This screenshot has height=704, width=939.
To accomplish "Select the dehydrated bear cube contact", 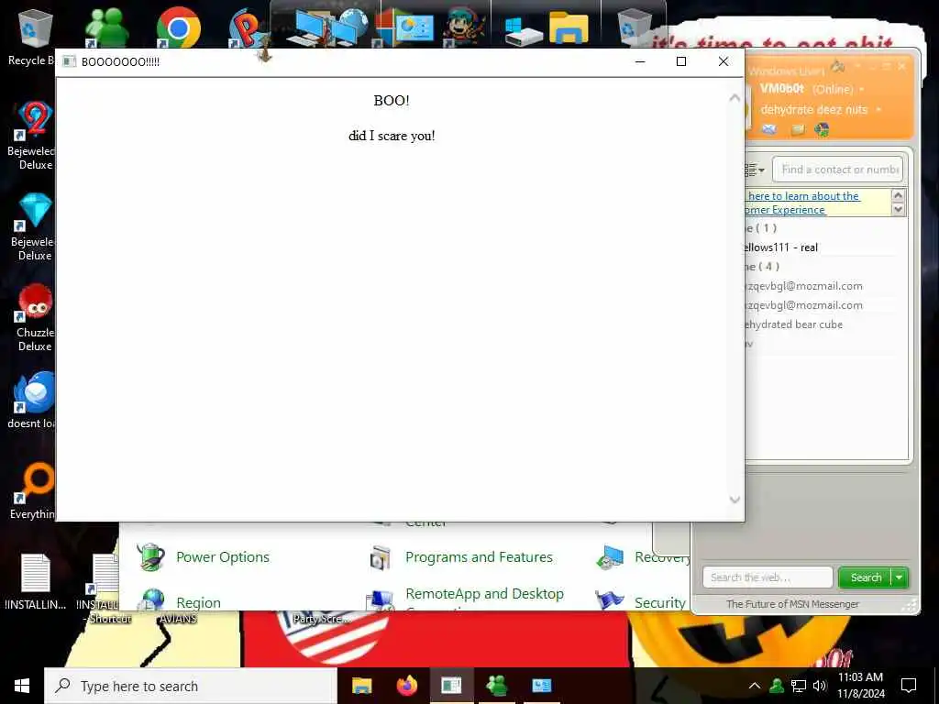I will [794, 324].
